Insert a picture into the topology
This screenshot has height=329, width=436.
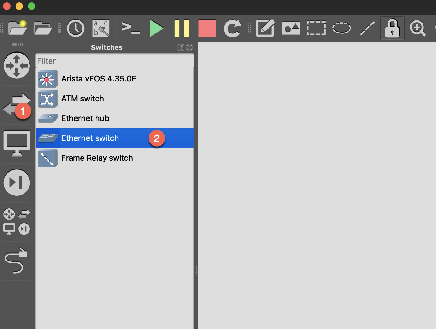(x=291, y=28)
